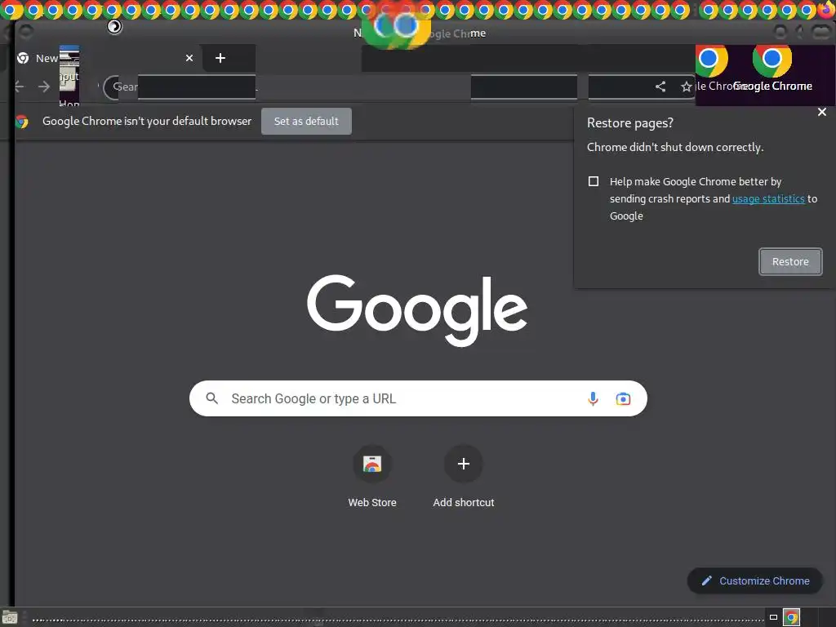
Task: Click the bookmark star icon
Action: click(686, 87)
